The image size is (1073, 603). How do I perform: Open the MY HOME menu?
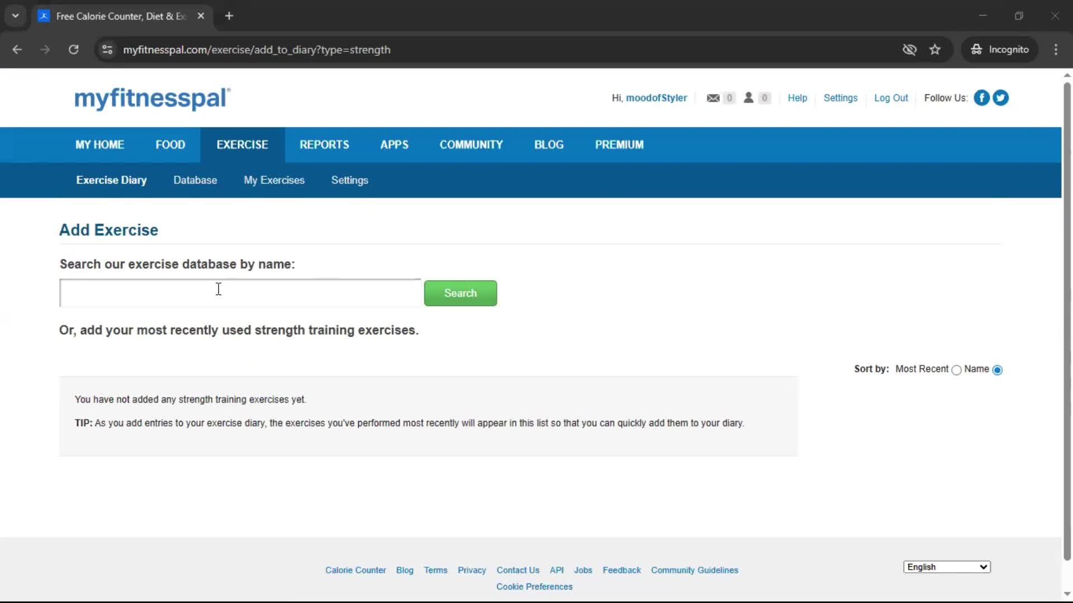point(100,145)
